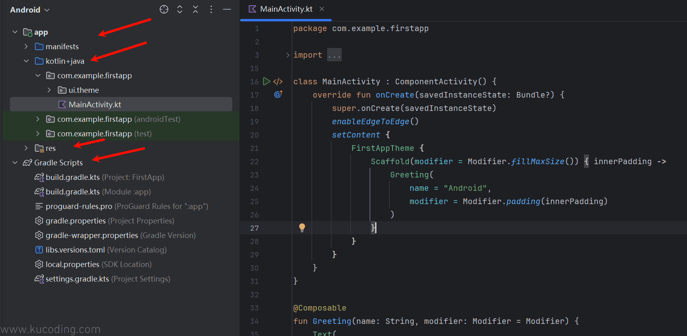Select the kotlin+java folder row
Image resolution: width=687 pixels, height=336 pixels.
(x=121, y=61)
